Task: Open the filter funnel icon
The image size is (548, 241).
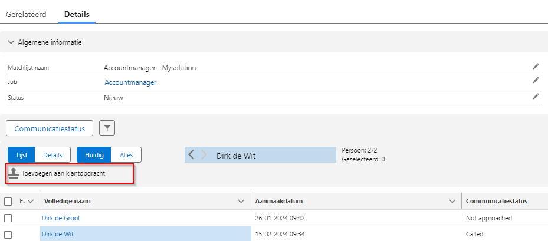Action: [x=107, y=128]
